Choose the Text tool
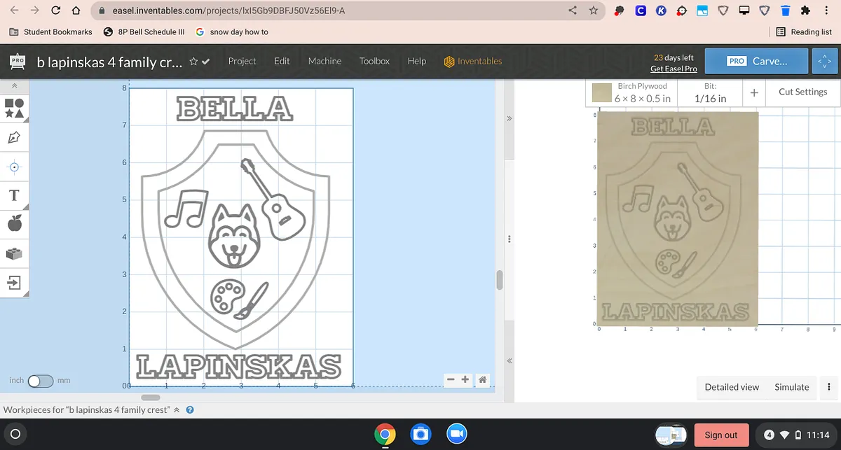Image resolution: width=841 pixels, height=450 pixels. tap(14, 195)
